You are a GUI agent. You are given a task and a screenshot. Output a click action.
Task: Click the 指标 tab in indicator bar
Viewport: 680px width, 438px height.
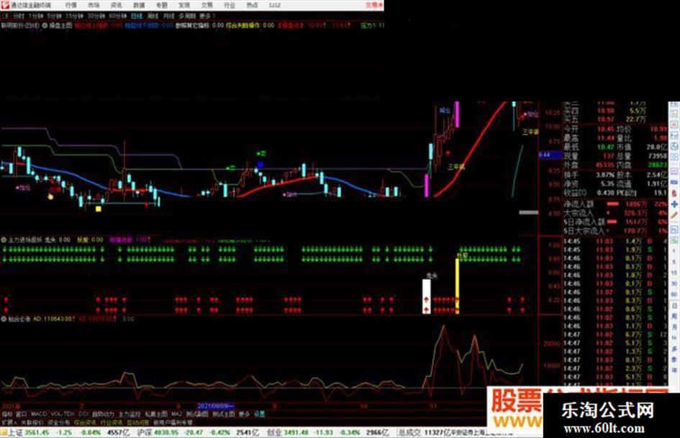point(7,414)
